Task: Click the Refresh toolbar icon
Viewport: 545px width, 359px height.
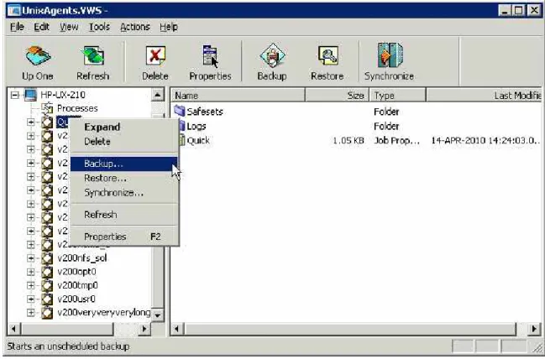Action: pos(93,56)
